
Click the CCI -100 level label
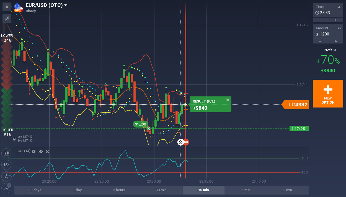[304, 172]
